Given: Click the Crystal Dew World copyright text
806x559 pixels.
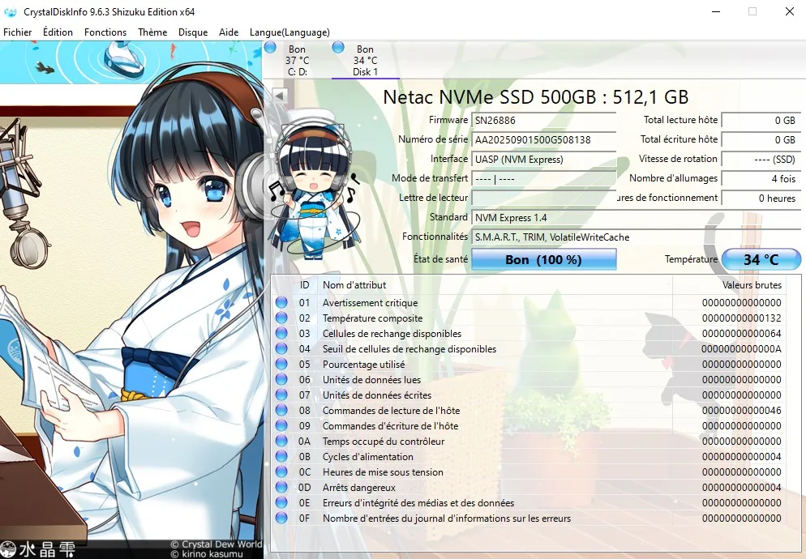Looking at the screenshot, I should coord(216,544).
